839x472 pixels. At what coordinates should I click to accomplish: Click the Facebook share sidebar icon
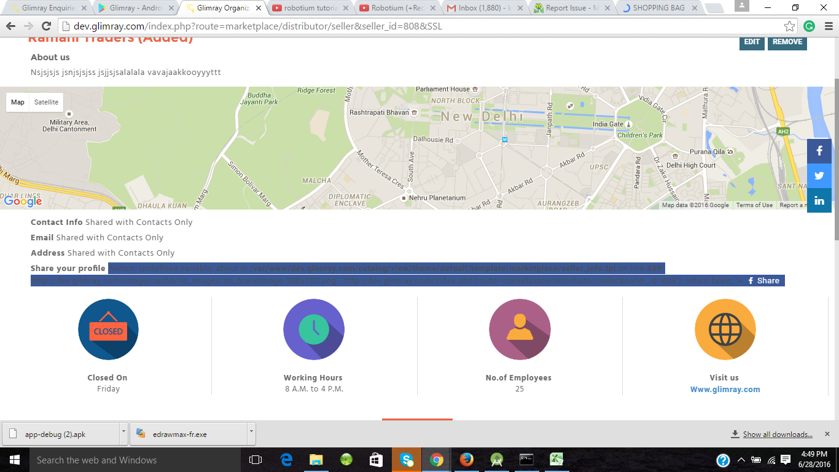[x=819, y=151]
